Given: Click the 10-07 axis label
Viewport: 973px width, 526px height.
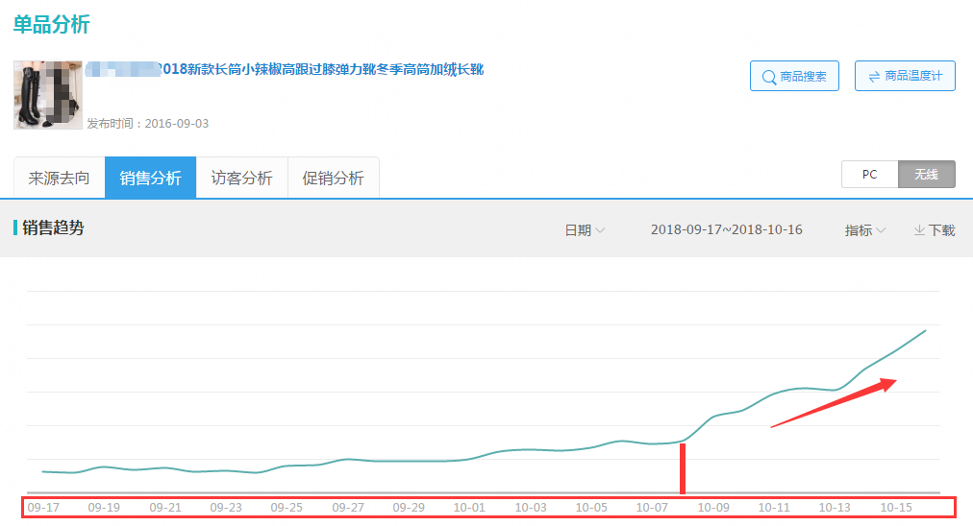Looking at the screenshot, I should (x=652, y=508).
